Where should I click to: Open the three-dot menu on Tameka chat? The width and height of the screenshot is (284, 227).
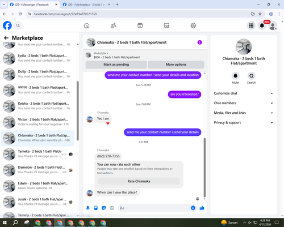pyautogui.click(x=64, y=155)
